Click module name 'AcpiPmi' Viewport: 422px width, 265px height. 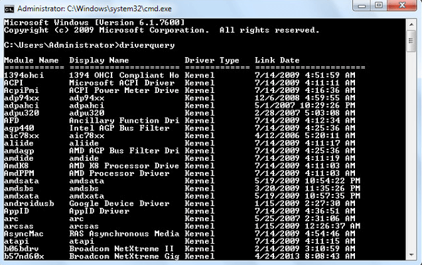(x=21, y=90)
